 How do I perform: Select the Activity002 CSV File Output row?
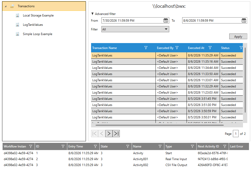[x=126, y=165]
